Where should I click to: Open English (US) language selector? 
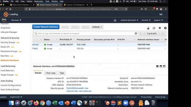pyautogui.click(x=16, y=97)
